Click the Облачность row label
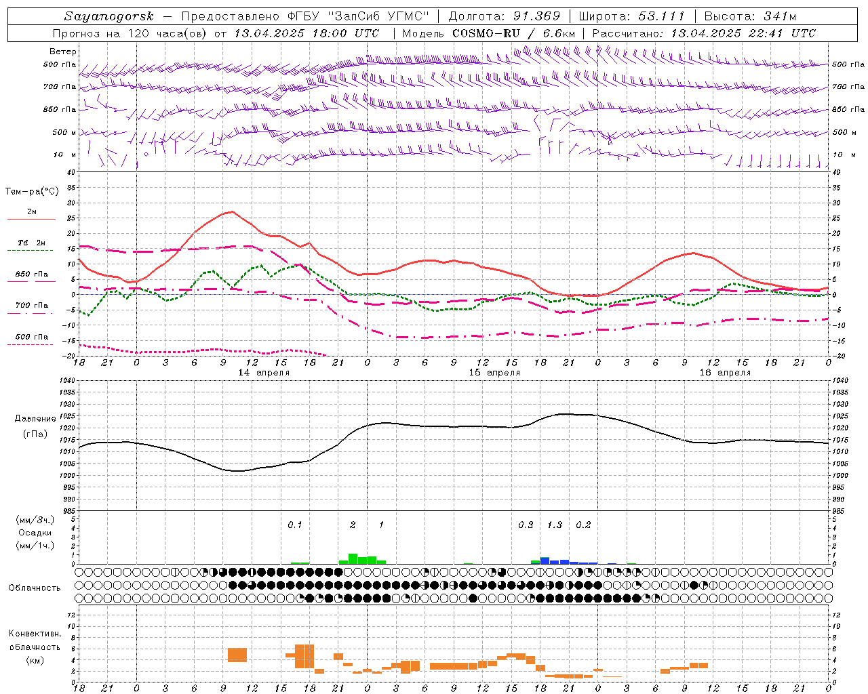The image size is (868, 694). coord(35,588)
